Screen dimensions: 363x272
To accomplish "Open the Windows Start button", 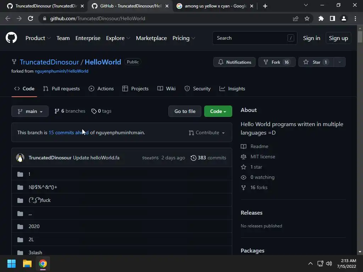I will [x=11, y=263].
